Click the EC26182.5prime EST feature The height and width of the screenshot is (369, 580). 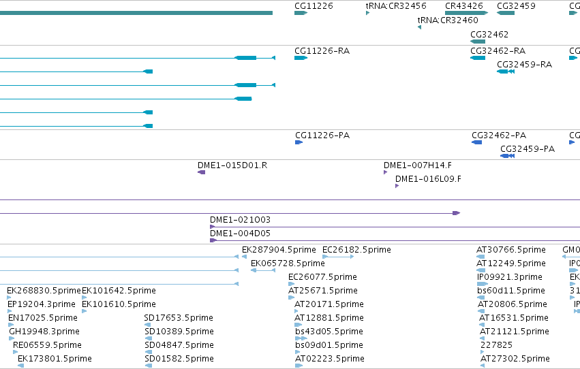click(x=338, y=257)
